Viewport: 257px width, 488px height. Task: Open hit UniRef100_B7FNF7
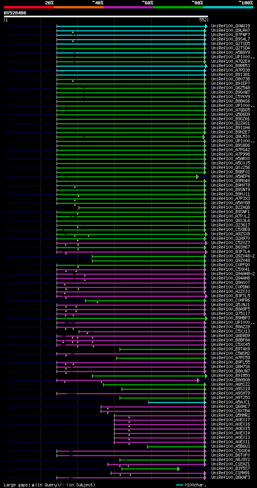tap(231, 35)
